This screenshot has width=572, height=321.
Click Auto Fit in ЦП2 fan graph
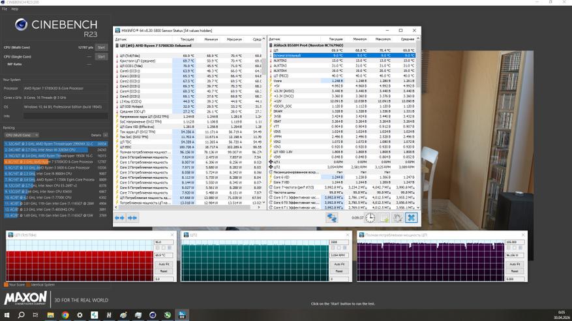click(x=339, y=264)
